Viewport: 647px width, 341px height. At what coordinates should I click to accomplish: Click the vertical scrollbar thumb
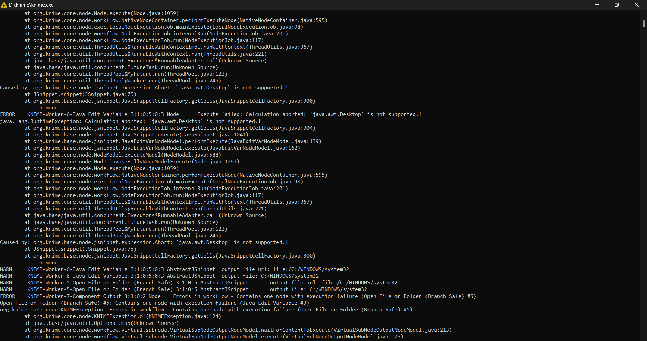pos(644,24)
